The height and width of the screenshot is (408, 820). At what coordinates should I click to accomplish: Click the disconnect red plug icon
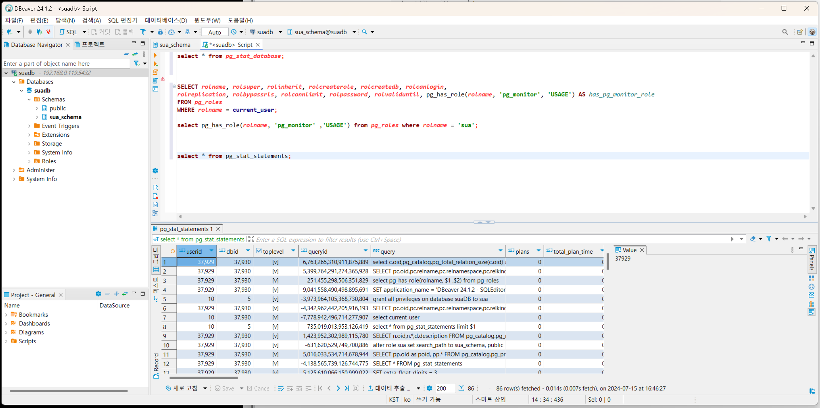click(x=48, y=32)
